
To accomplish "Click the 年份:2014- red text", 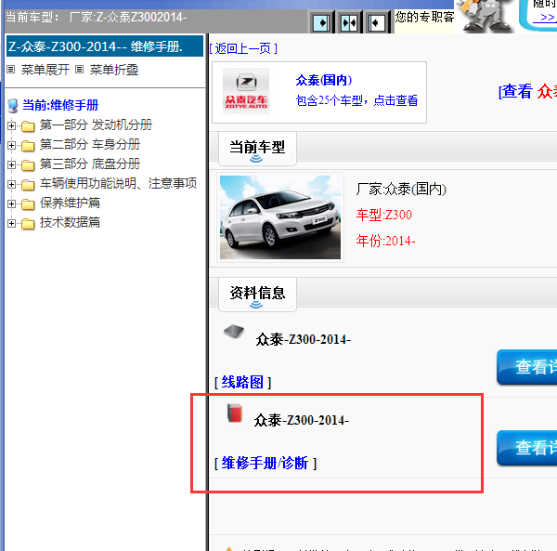I will [x=386, y=241].
